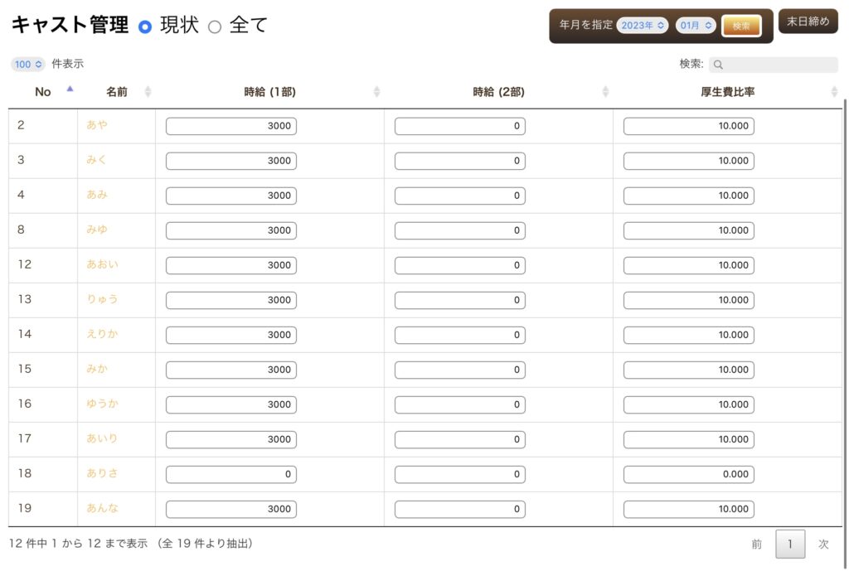Open cast name link みゆ
This screenshot has height=571, width=849.
point(97,230)
